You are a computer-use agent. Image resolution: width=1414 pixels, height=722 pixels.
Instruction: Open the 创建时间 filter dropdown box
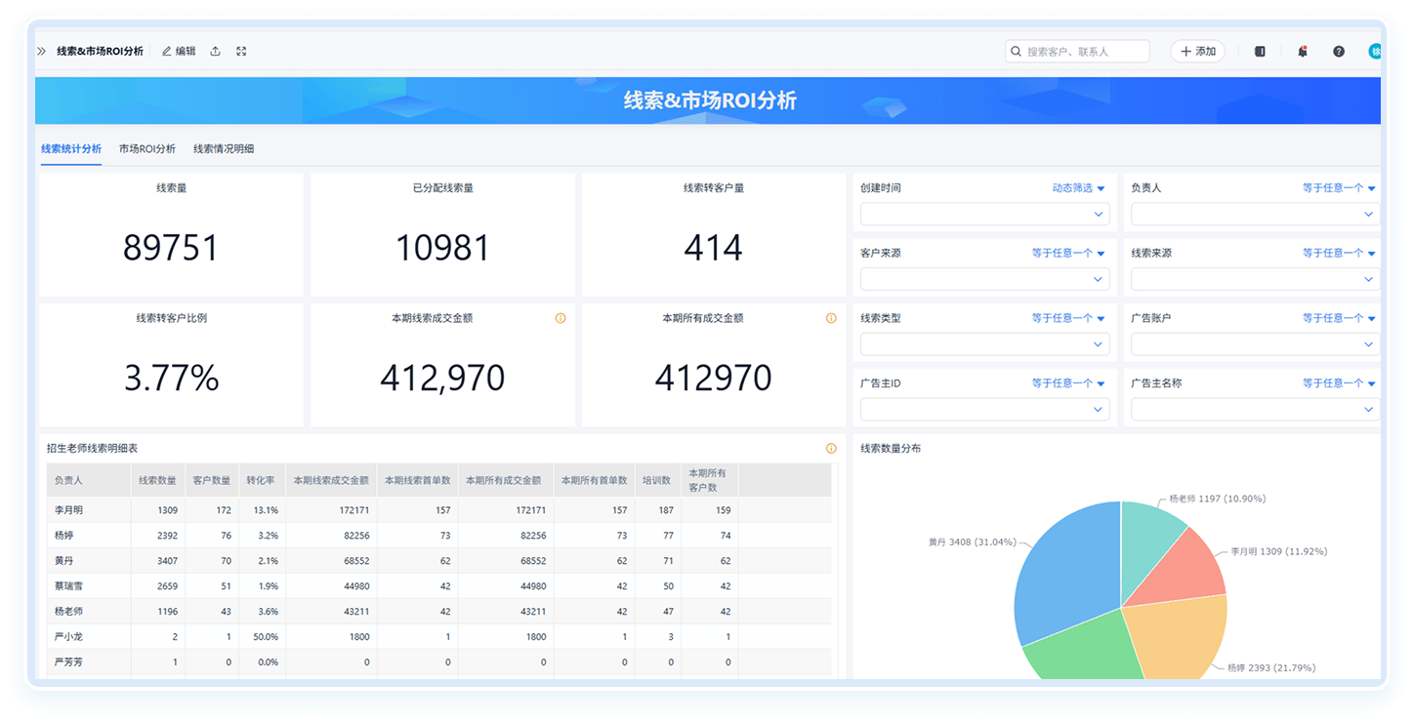coord(984,215)
